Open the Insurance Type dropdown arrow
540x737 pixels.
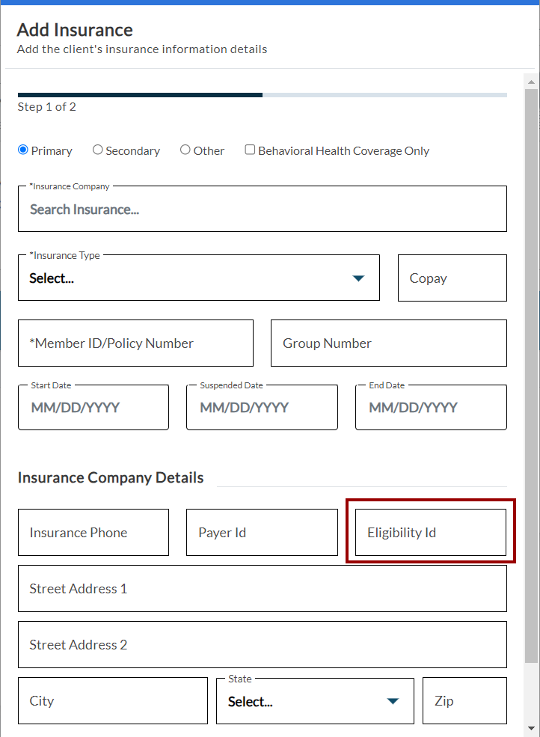358,278
